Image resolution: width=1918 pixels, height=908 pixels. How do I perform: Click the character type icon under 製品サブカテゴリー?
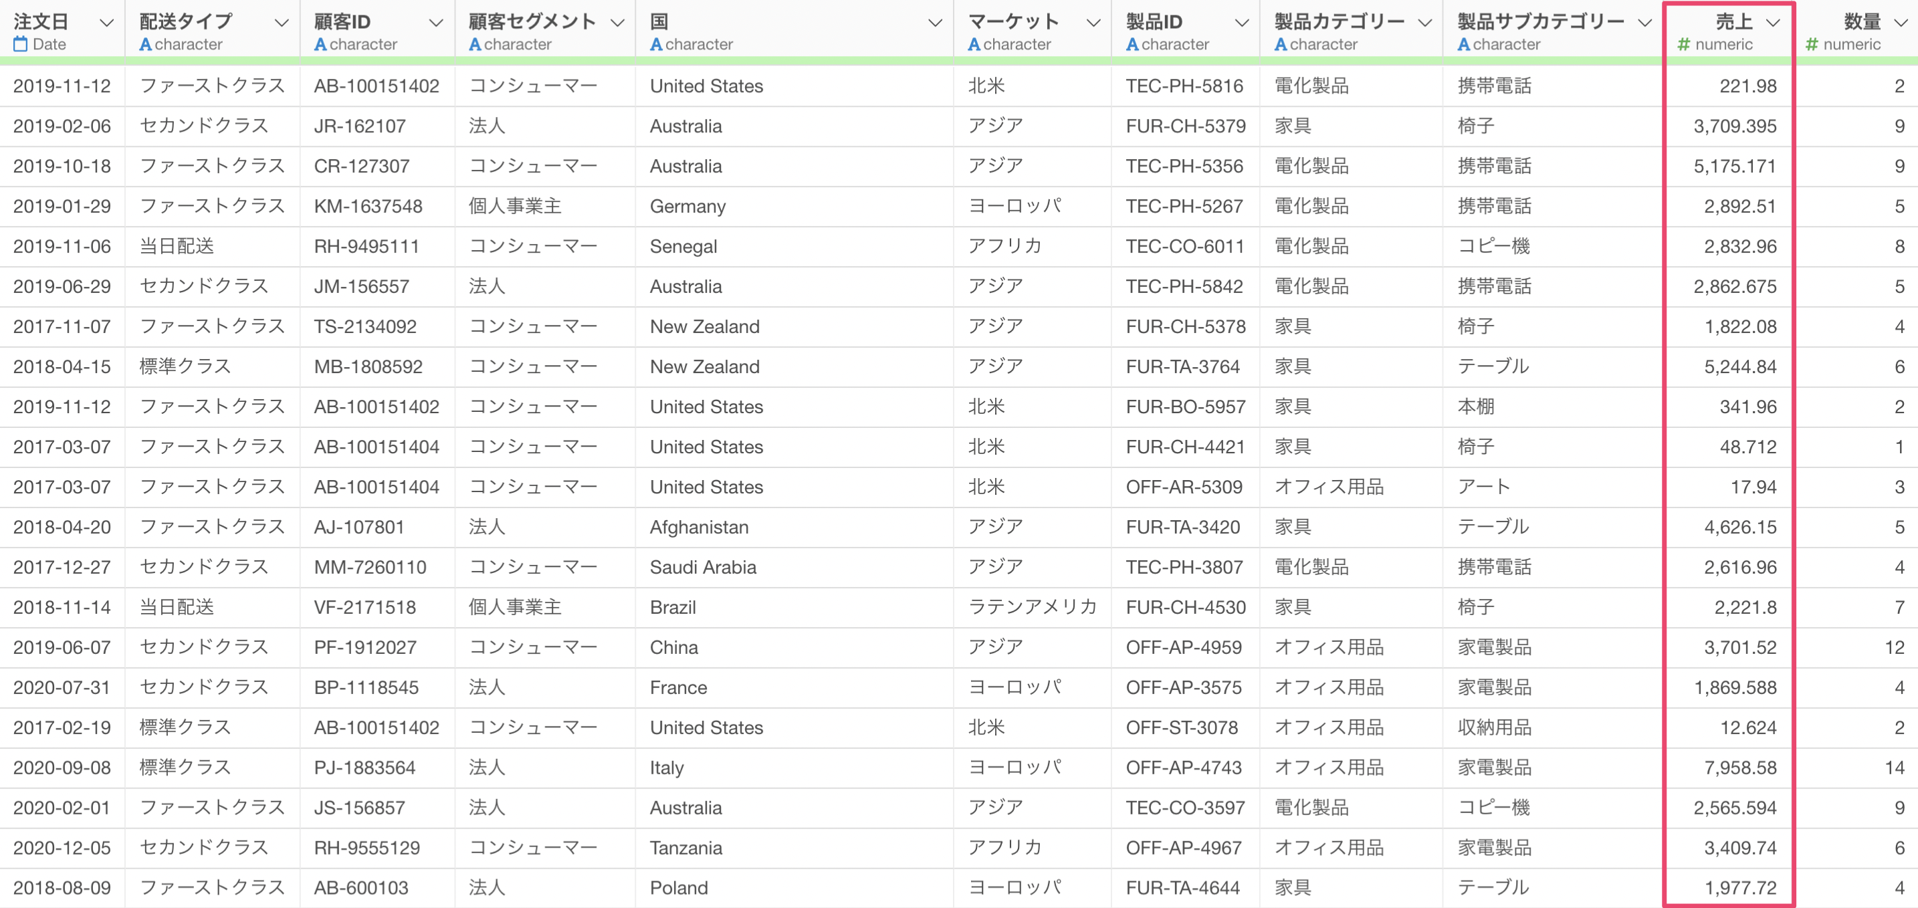click(x=1464, y=45)
